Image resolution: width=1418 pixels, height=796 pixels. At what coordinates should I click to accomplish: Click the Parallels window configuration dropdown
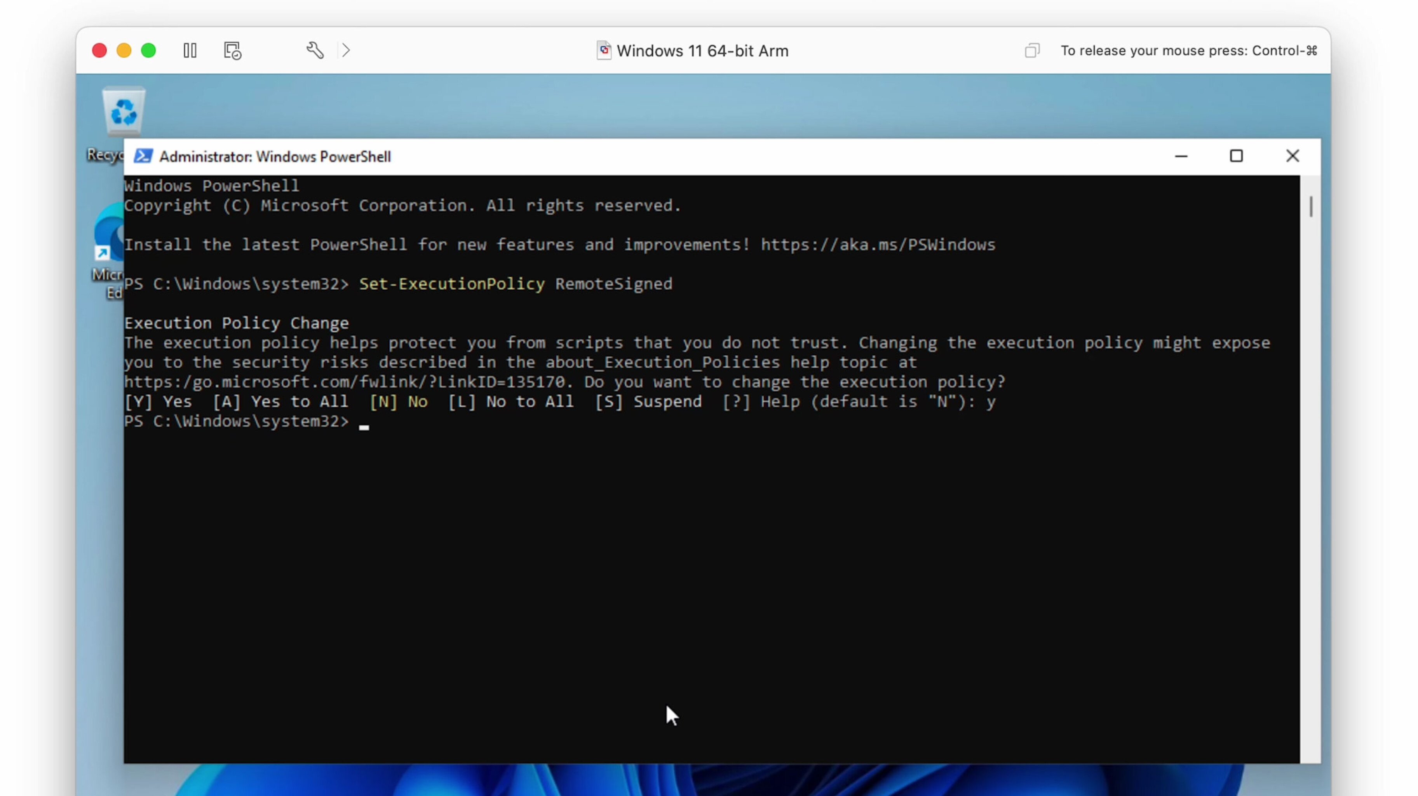(x=346, y=51)
